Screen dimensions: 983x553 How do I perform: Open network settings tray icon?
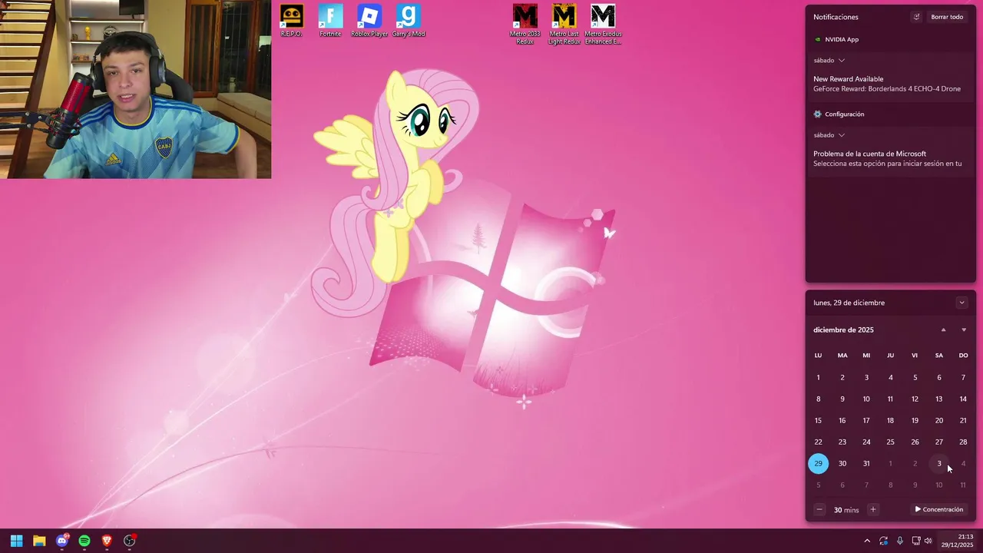[x=916, y=541]
